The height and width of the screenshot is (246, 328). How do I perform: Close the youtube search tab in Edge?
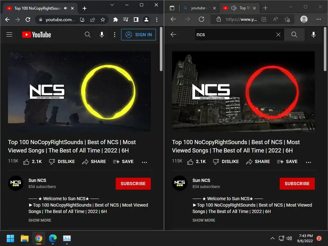[x=214, y=8]
